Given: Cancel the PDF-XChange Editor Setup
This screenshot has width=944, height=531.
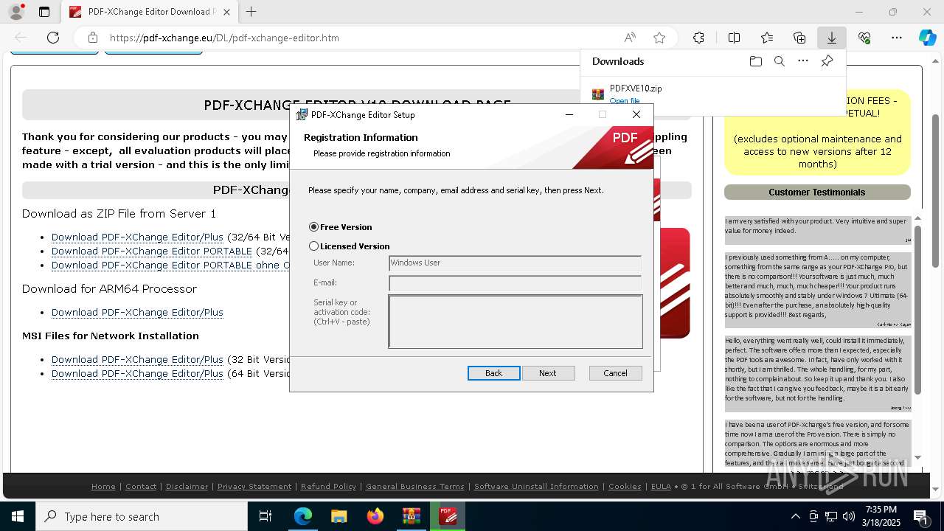Looking at the screenshot, I should pos(616,373).
